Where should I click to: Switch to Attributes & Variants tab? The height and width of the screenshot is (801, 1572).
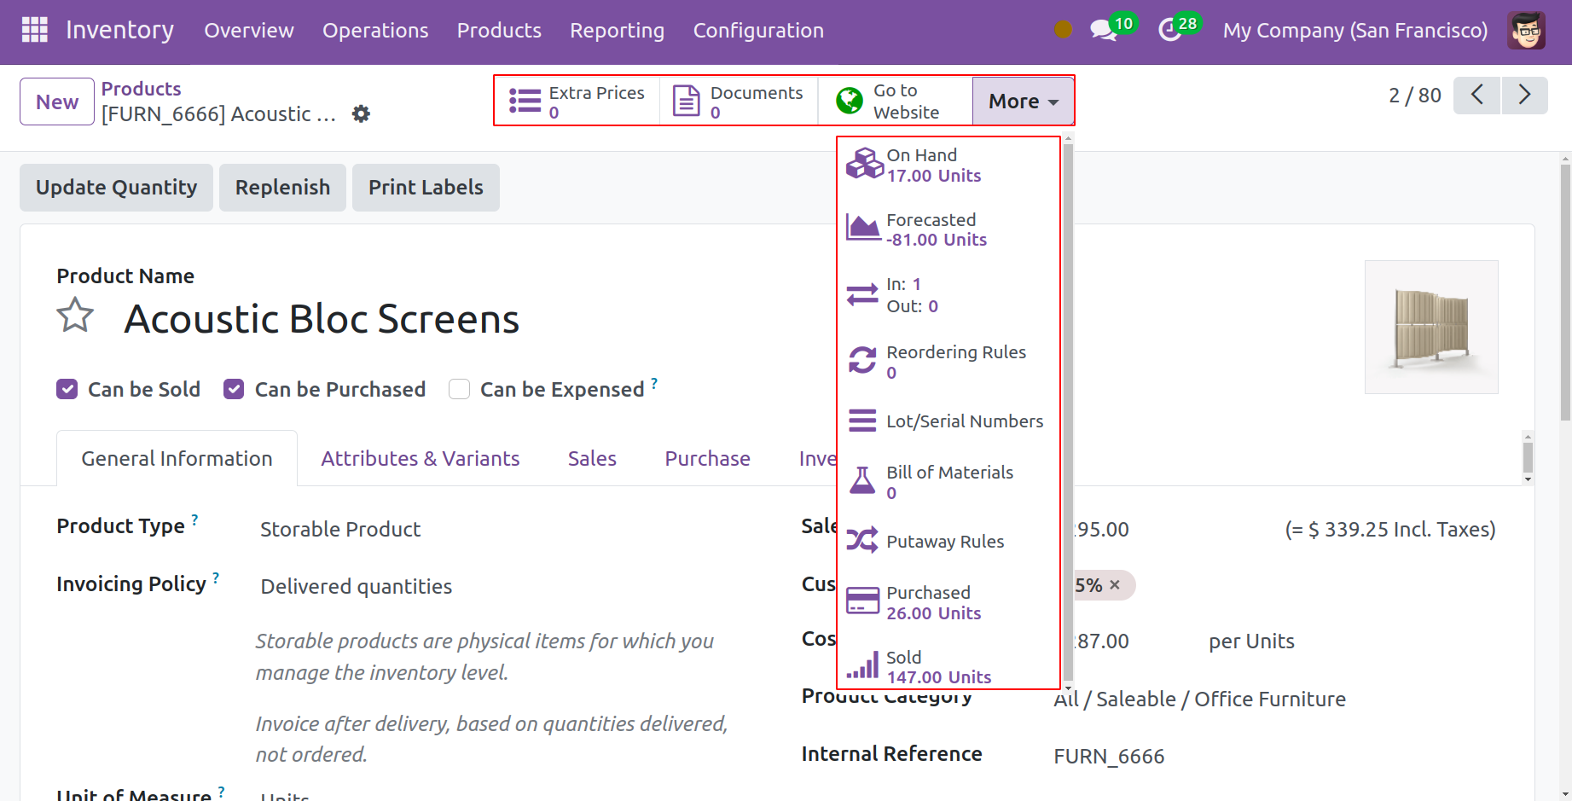point(420,458)
